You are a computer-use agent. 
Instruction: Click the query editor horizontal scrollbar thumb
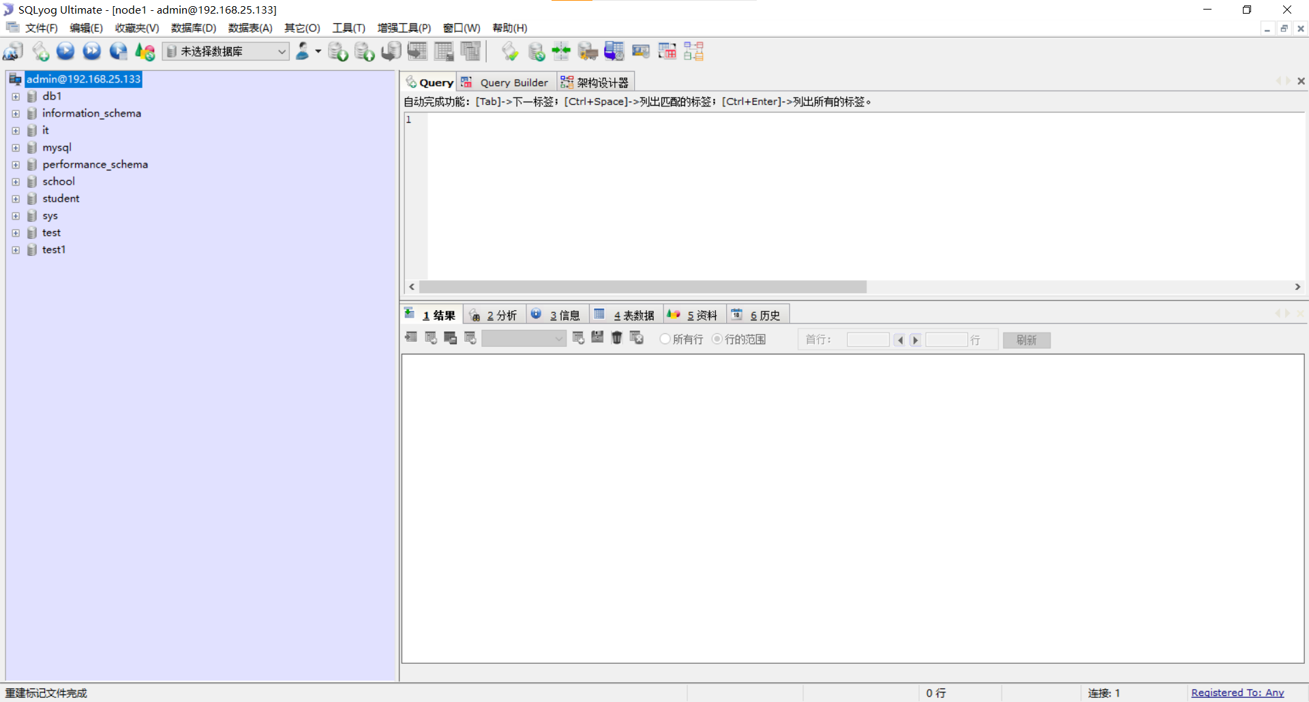[643, 287]
